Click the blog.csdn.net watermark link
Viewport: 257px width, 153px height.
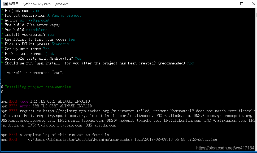tap(225, 148)
